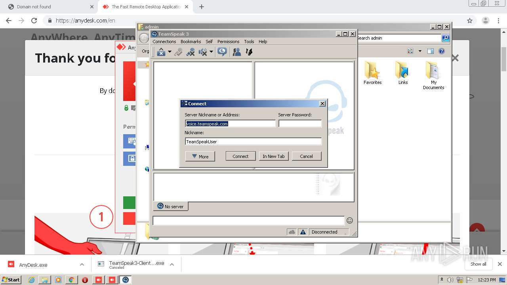Viewport: 507px width, 285px height.
Task: Click the Chrome back arrow
Action: (x=9, y=21)
